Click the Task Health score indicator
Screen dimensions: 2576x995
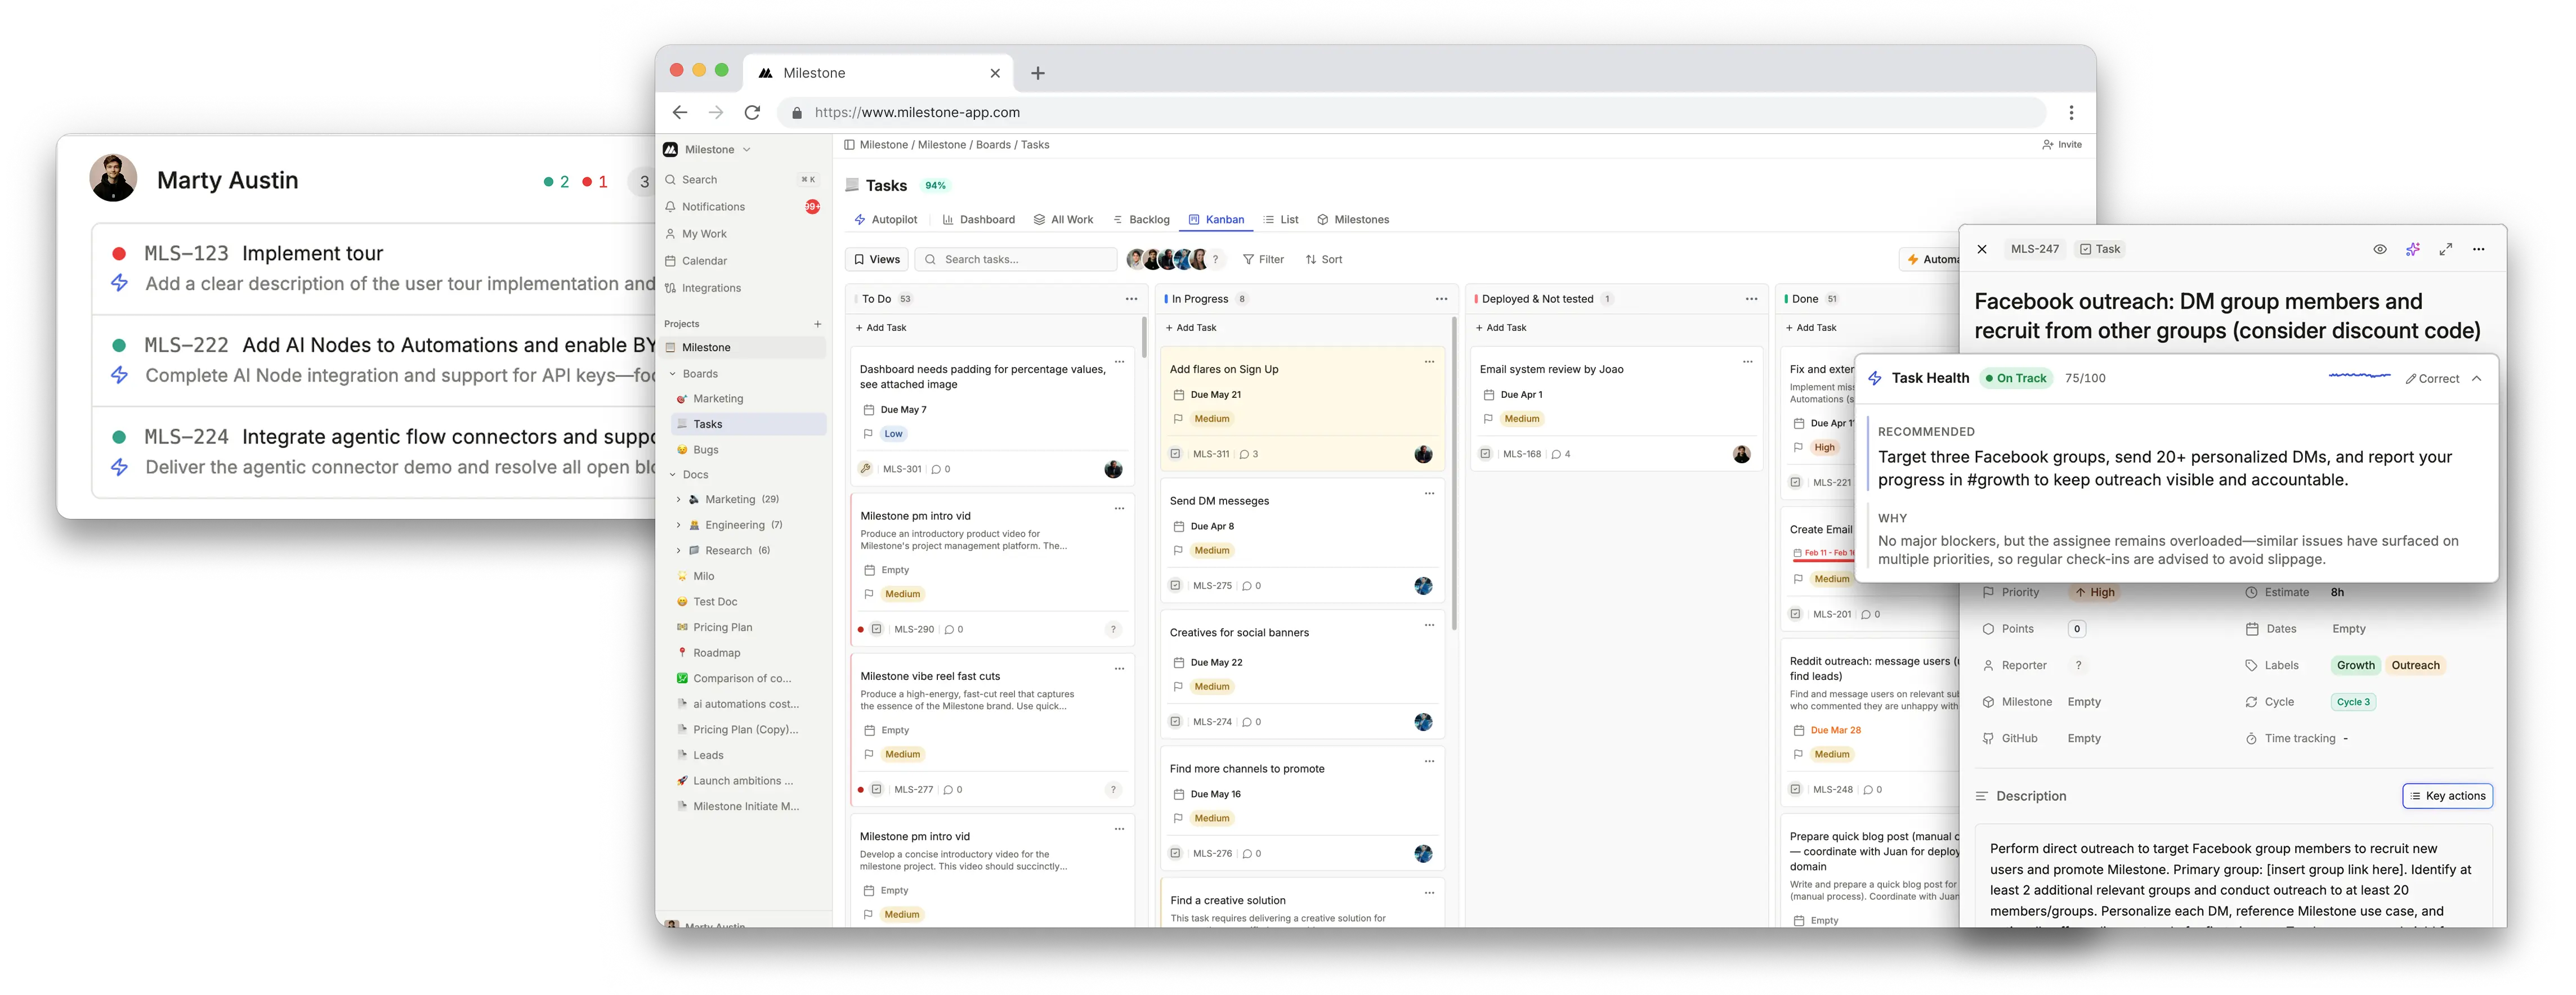(x=2086, y=378)
